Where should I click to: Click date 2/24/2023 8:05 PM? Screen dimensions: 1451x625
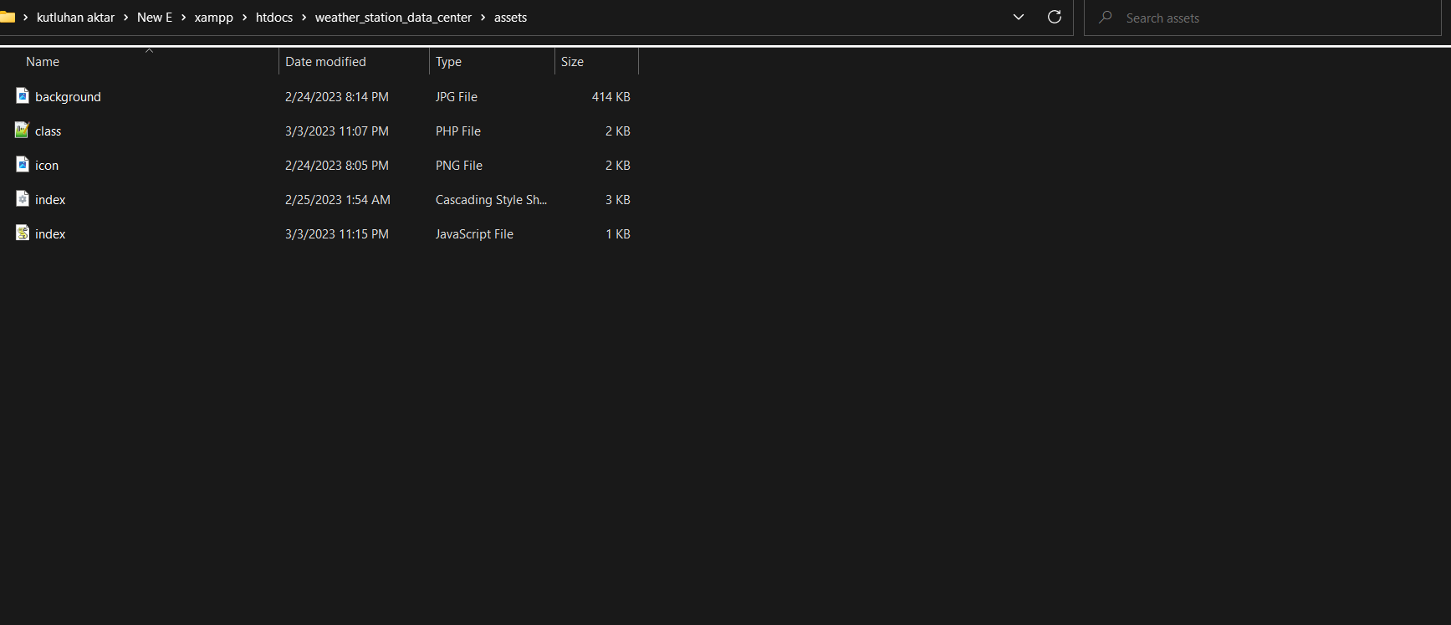click(337, 166)
